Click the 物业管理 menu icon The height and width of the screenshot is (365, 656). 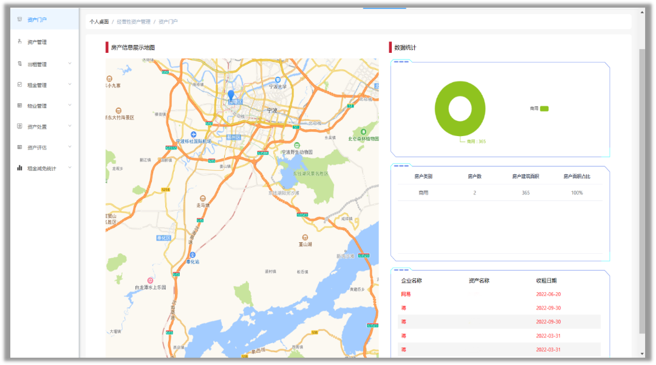pos(20,106)
